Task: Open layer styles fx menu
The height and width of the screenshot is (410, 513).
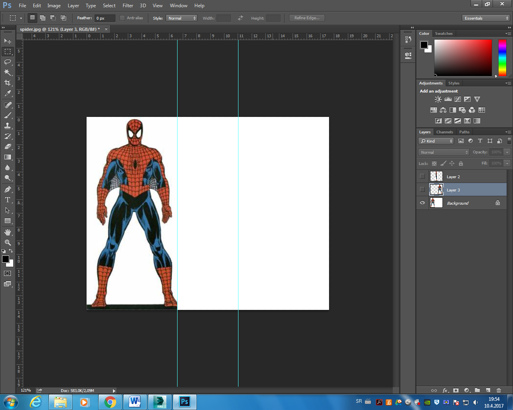Action: click(445, 390)
